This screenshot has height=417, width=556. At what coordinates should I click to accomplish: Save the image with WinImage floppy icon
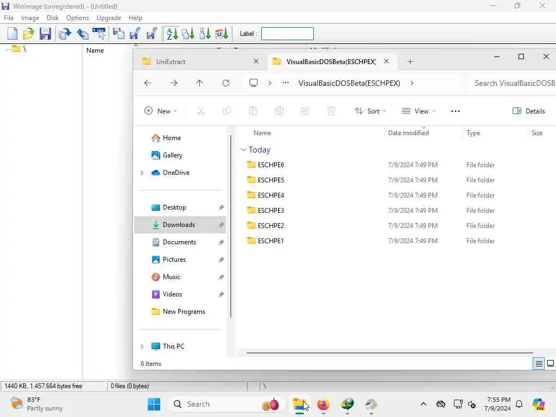45,34
